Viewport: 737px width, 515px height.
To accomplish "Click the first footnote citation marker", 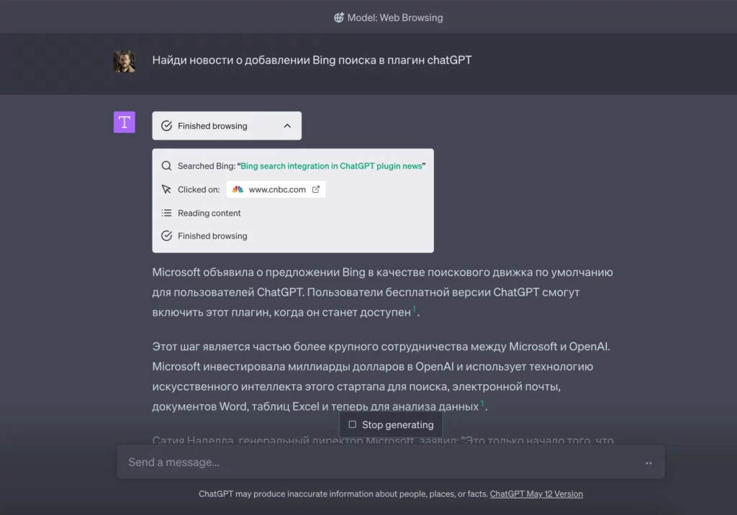I will (x=415, y=308).
